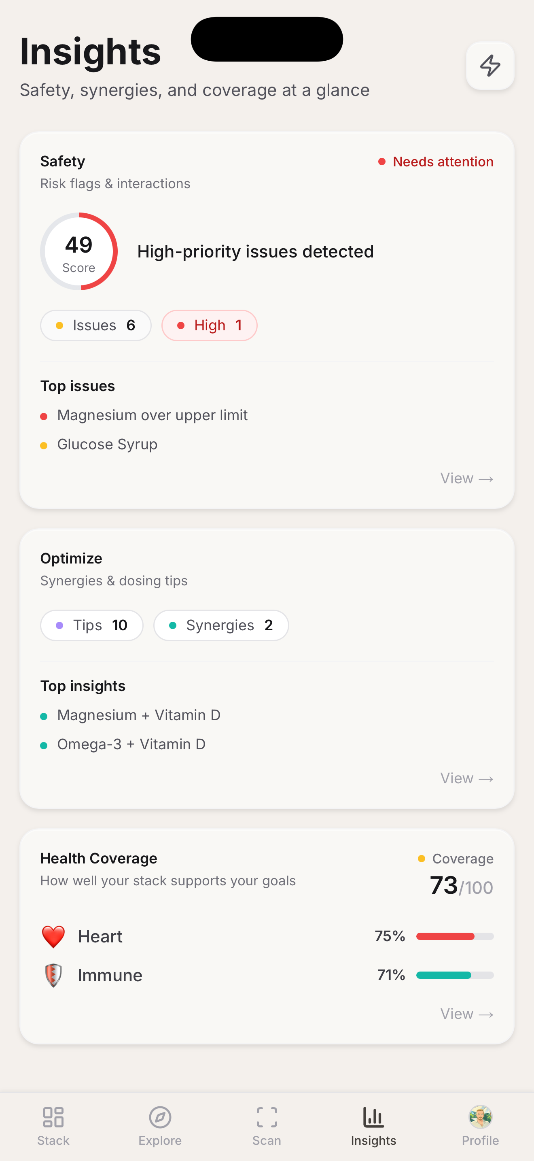Tap the Tips 10 chip
The width and height of the screenshot is (534, 1161).
coord(91,625)
